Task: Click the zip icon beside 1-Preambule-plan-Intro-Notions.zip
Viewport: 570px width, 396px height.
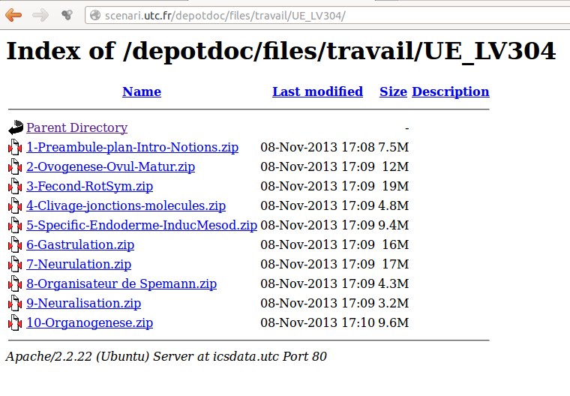Action: coord(15,147)
